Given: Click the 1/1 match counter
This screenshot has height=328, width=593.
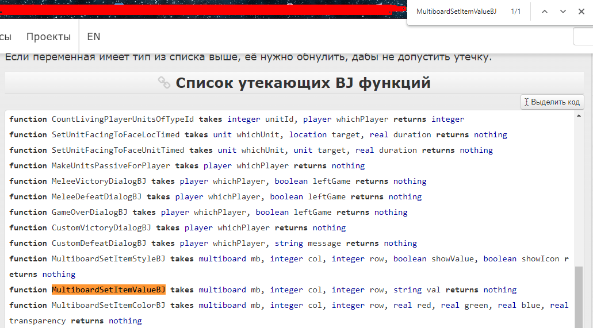Looking at the screenshot, I should click(516, 11).
